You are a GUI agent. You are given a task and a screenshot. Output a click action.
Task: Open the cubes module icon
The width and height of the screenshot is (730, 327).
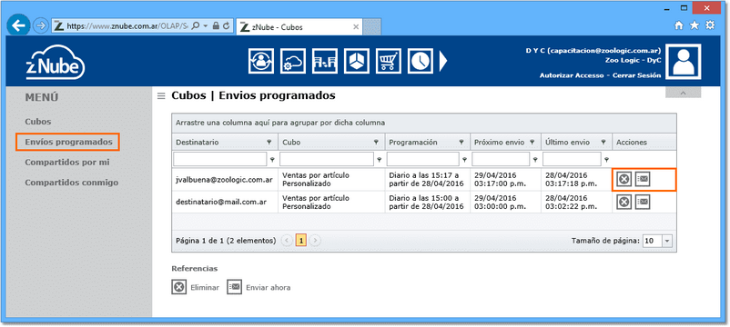coord(357,61)
